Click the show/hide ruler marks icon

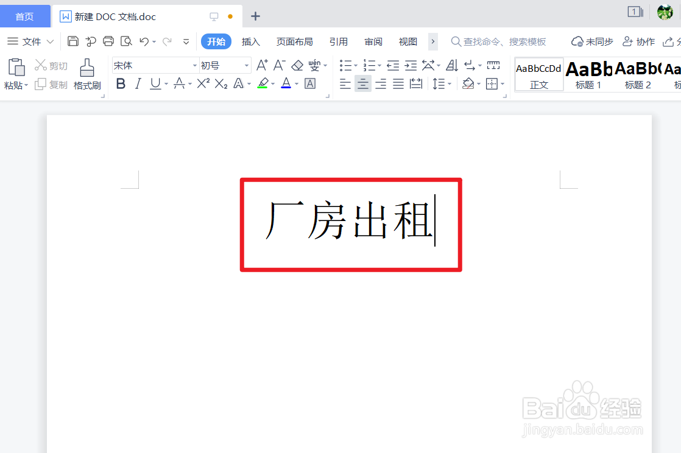click(493, 65)
